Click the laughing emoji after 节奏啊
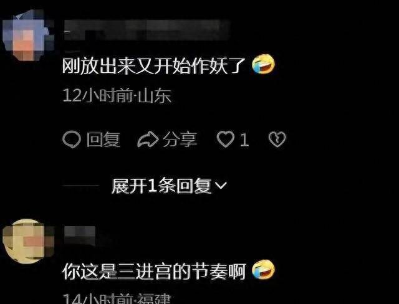The width and height of the screenshot is (399, 304). click(x=263, y=270)
